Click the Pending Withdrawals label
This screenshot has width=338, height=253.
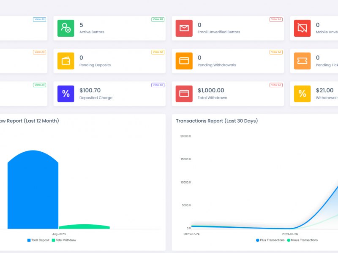click(x=217, y=65)
